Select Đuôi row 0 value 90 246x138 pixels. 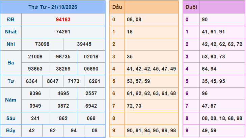205,20
